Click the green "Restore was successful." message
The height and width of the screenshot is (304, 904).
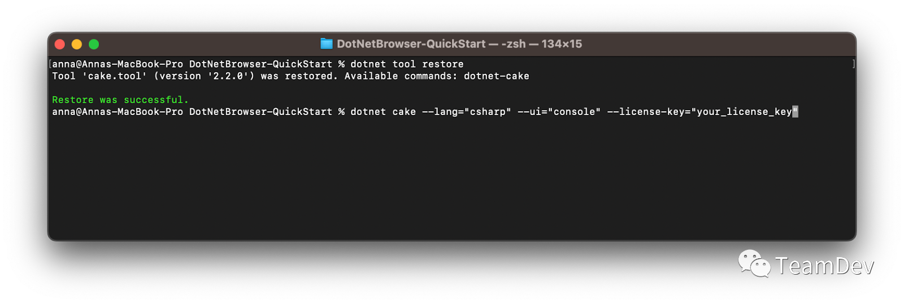[120, 100]
